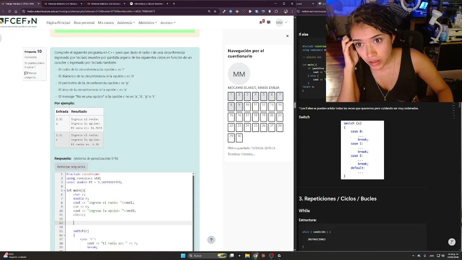Image resolution: width=462 pixels, height=260 pixels.
Task: Switch to Informática y Cálculo Numérico tab
Action: [148, 4]
